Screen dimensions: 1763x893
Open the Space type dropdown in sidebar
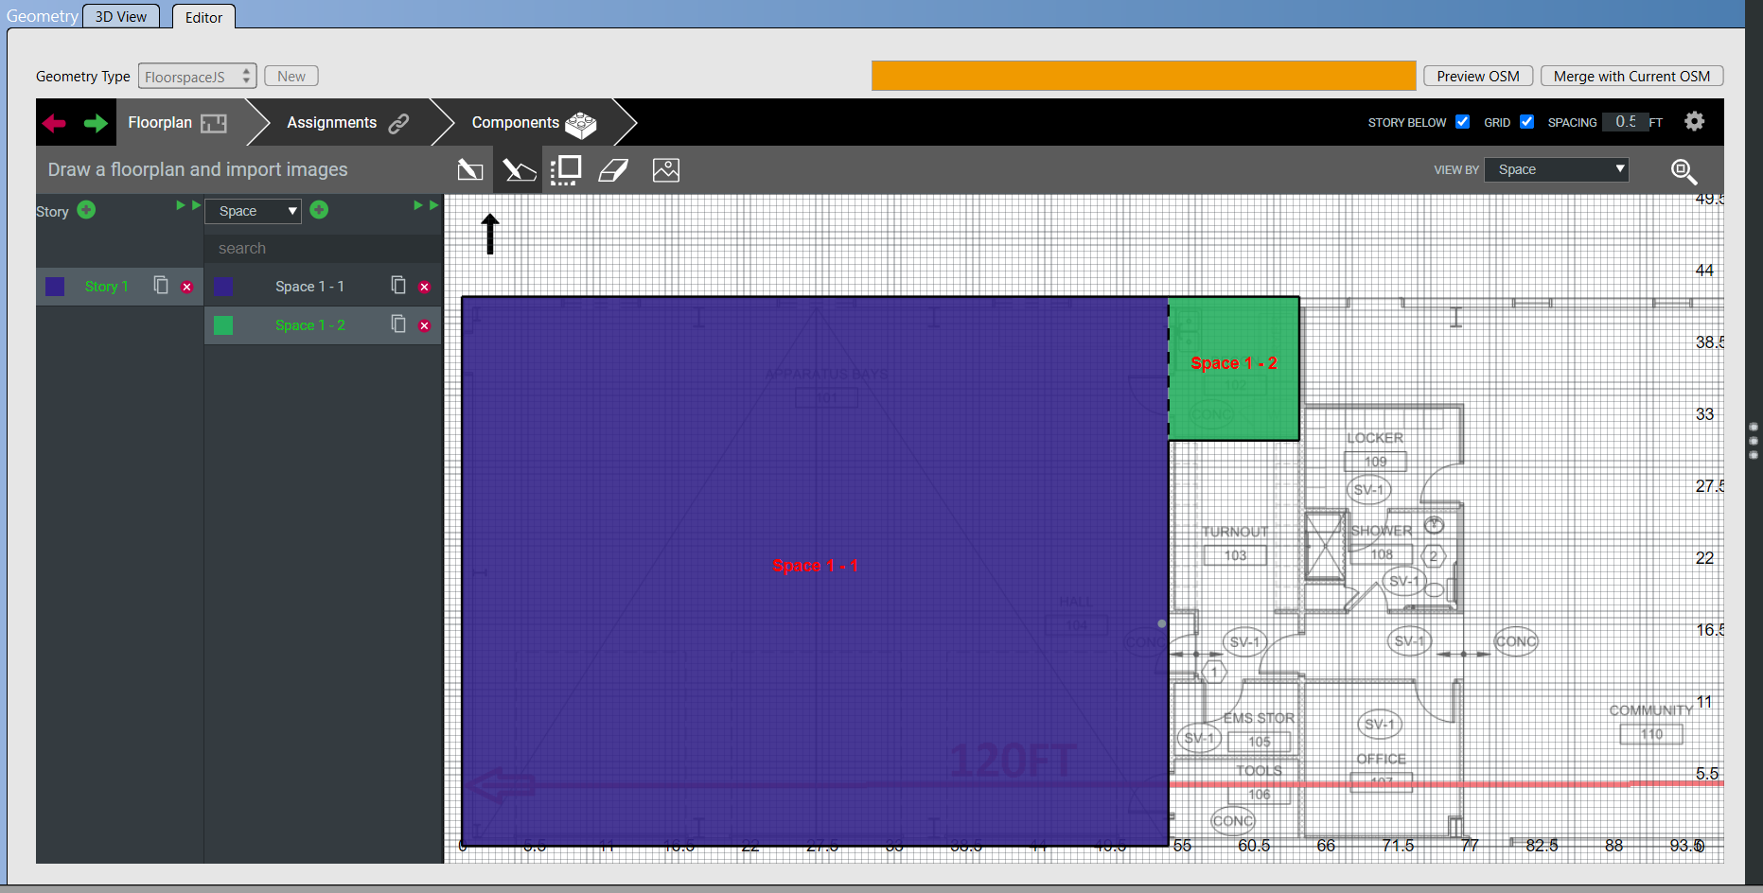(x=253, y=211)
